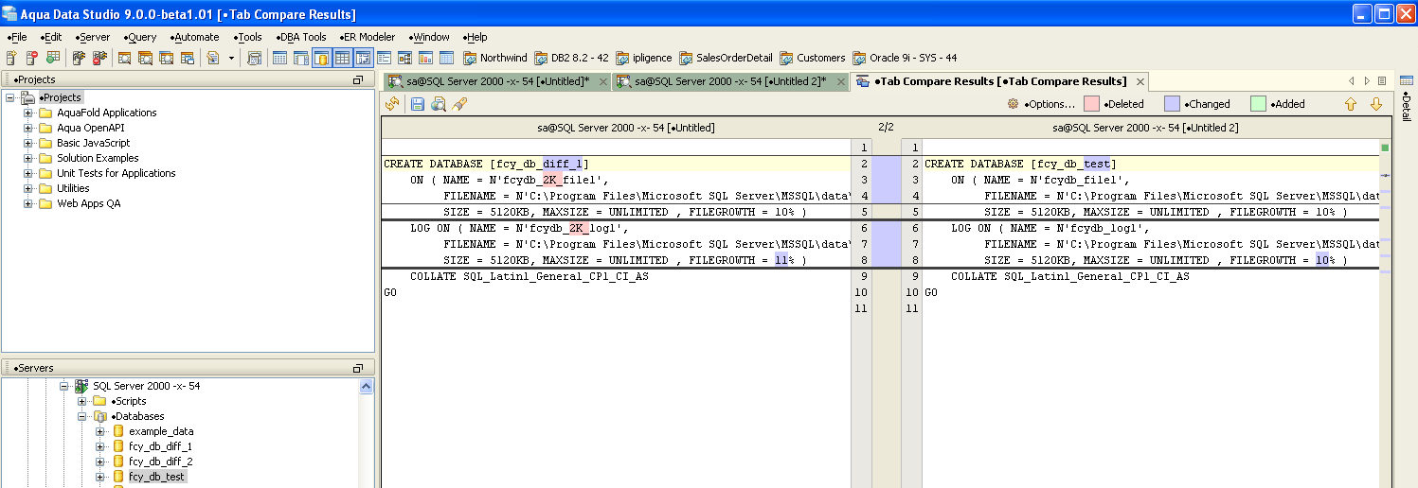The width and height of the screenshot is (1418, 488).
Task: Open the Oracle 9i - SYS - 44 shortcut
Action: (x=905, y=58)
